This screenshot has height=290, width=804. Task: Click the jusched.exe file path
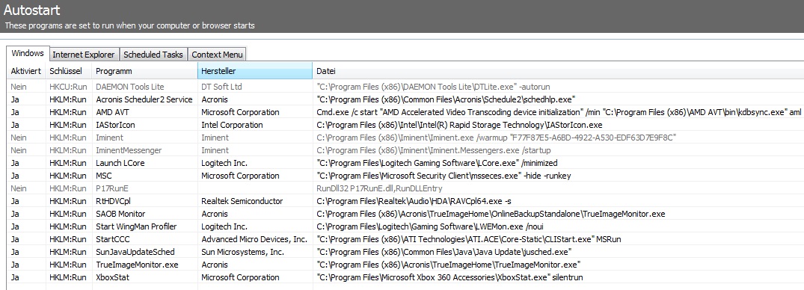click(x=444, y=252)
